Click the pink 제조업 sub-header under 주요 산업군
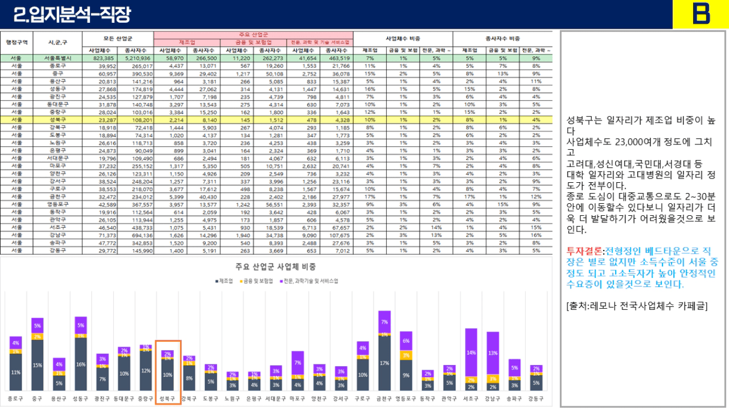 tap(188, 42)
